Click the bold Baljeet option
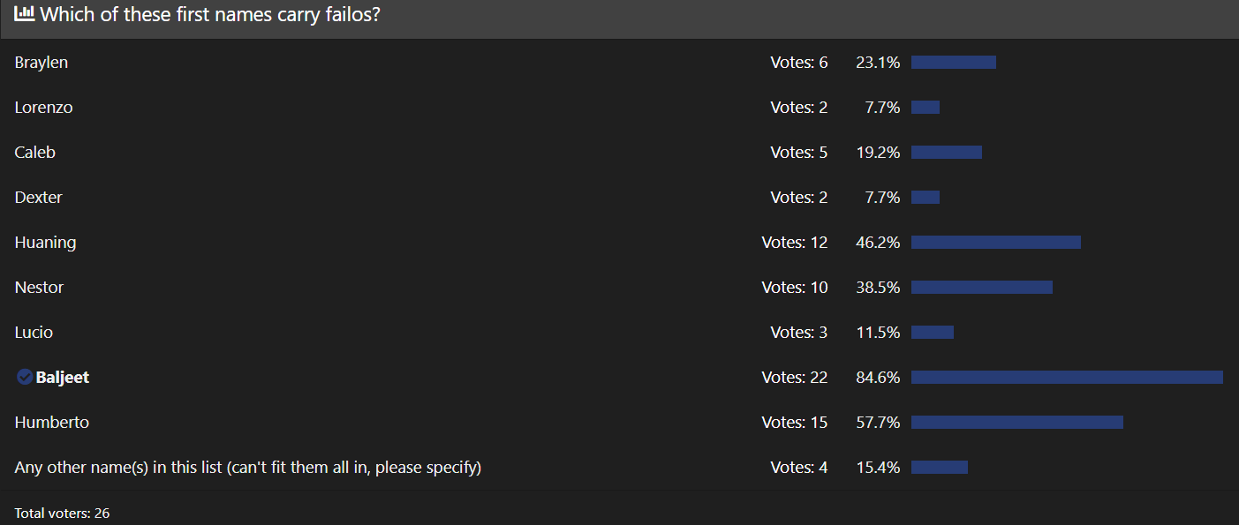 click(x=63, y=378)
